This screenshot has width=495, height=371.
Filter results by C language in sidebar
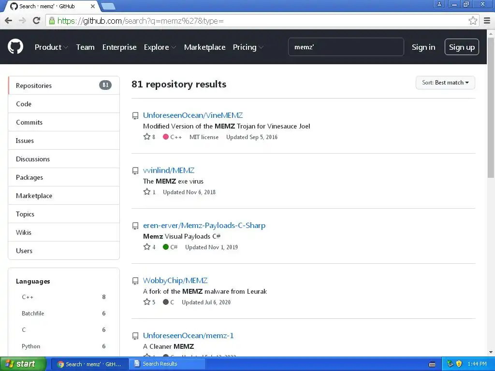point(64,329)
